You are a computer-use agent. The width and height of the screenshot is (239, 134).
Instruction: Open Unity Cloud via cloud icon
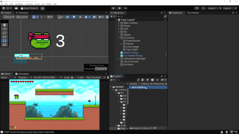click(16, 8)
